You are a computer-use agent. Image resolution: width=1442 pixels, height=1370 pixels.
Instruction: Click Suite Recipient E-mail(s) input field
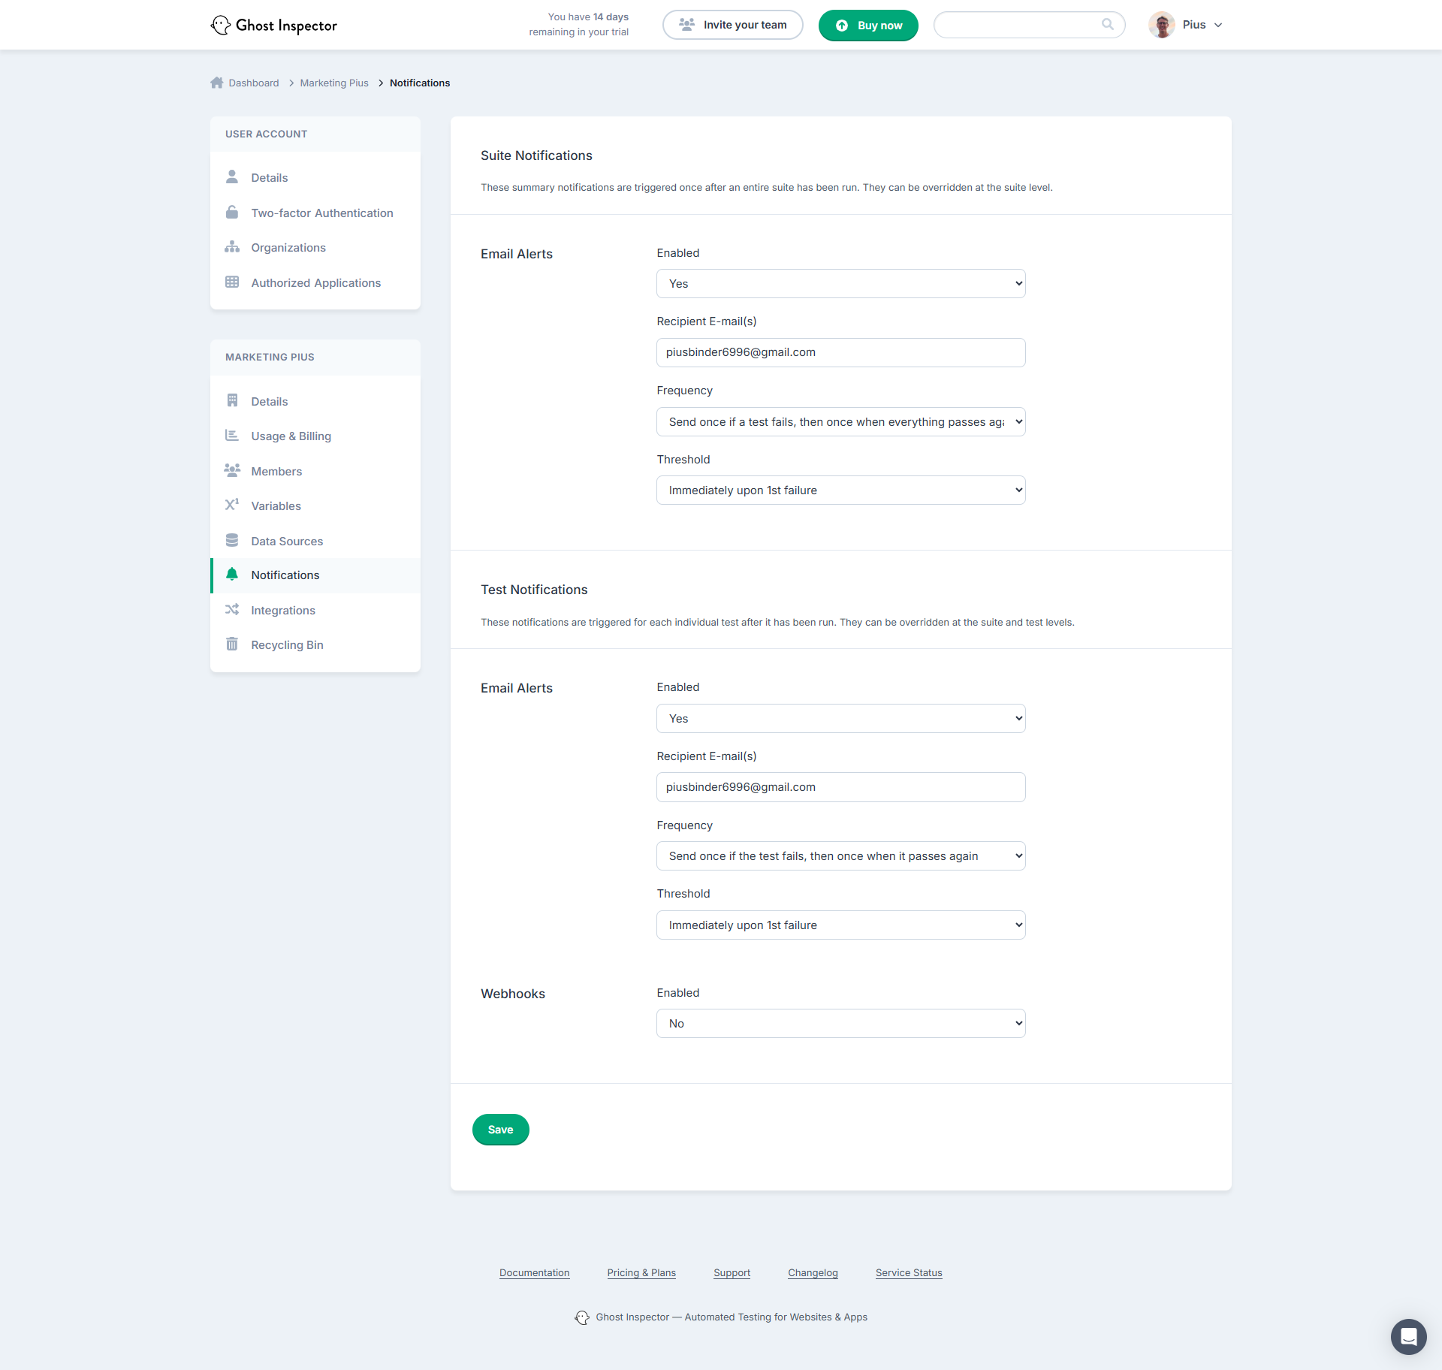[x=840, y=353]
